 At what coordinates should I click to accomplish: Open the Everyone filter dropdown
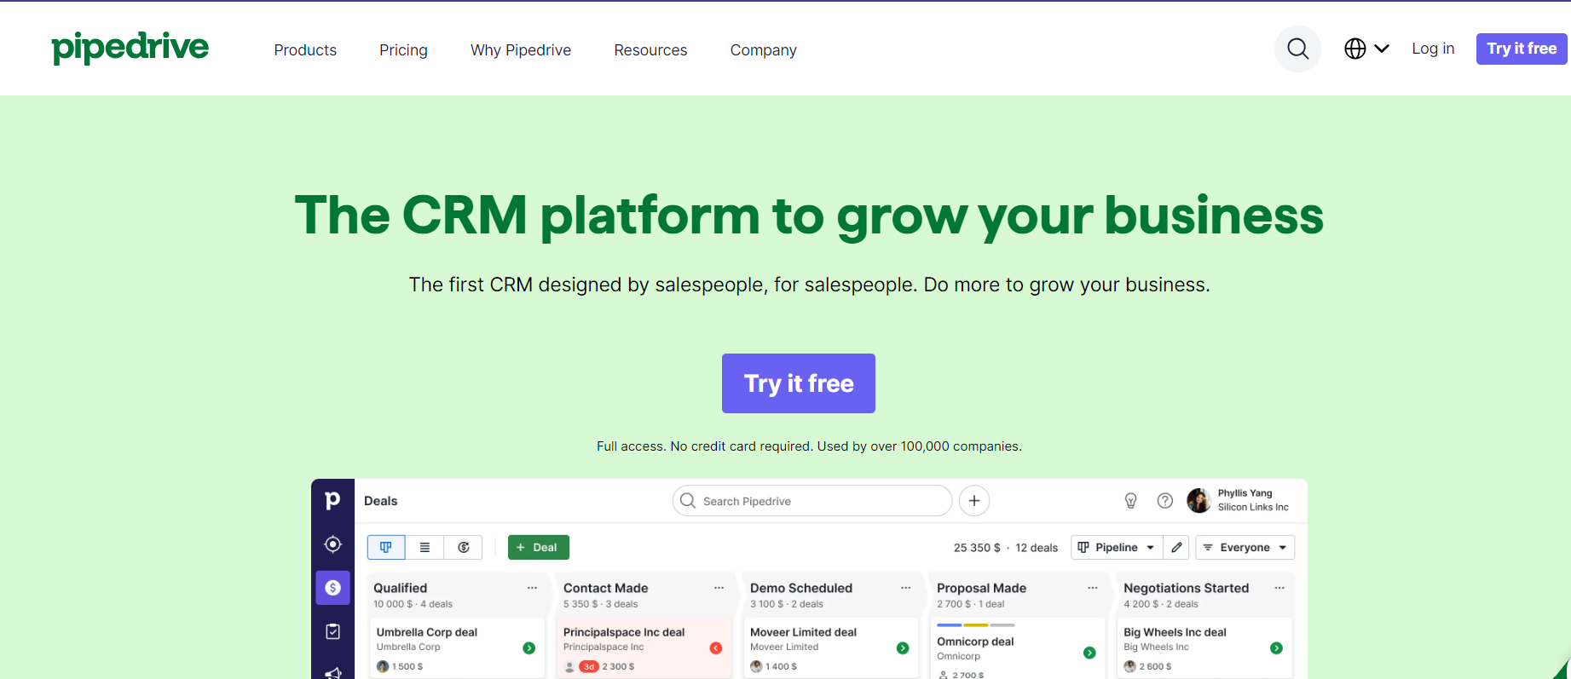pos(1245,547)
